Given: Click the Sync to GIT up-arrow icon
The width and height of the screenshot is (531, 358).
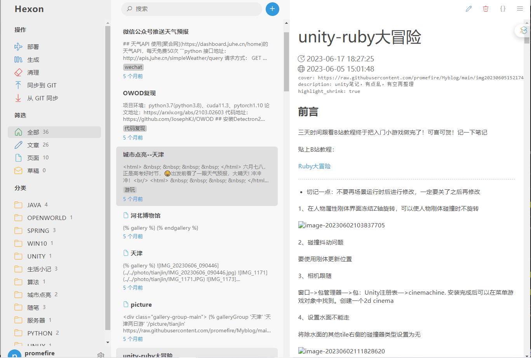Looking at the screenshot, I should point(18,85).
